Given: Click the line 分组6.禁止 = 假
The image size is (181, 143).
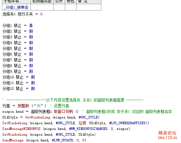Looking at the screenshot, I should 18,54.
